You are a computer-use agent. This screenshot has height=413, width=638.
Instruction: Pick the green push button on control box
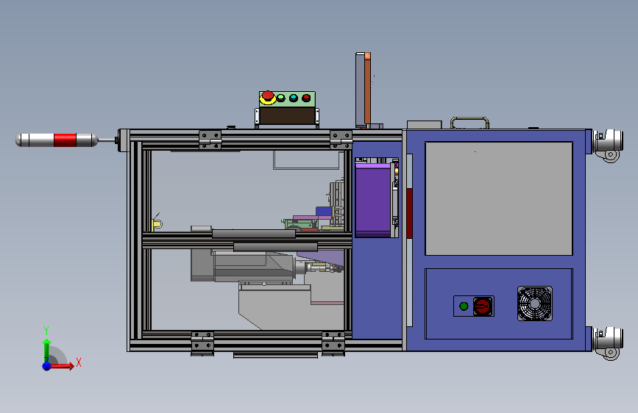click(x=281, y=98)
